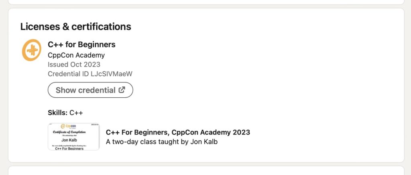Click the bold Skills: label
Viewport: 411px width, 175px height.
coord(57,113)
